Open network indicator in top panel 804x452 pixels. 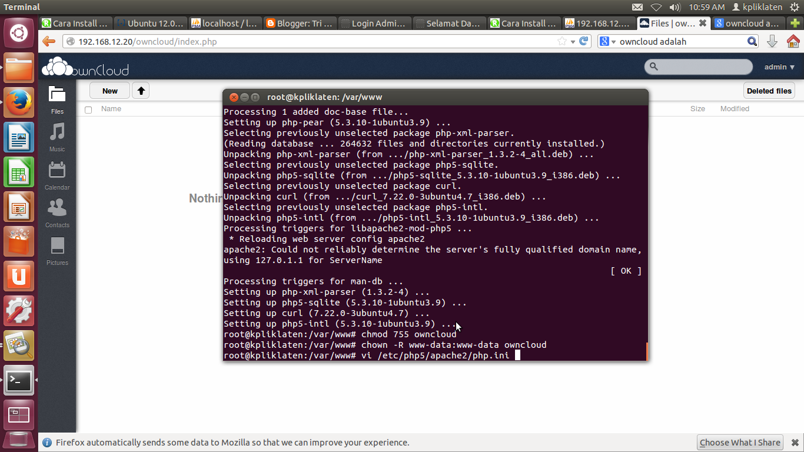pos(656,7)
